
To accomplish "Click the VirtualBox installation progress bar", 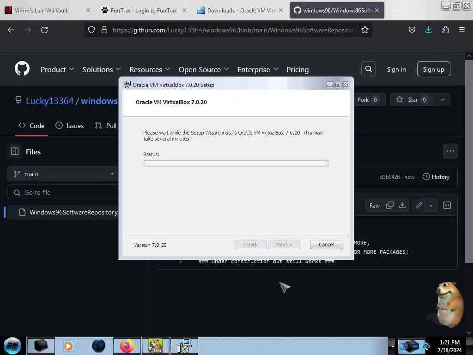I will click(x=236, y=163).
